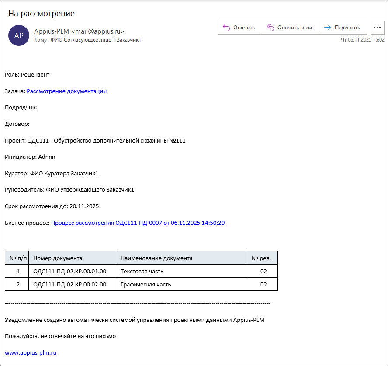Viewport: 388px width, 366px height.
Task: Click the Номер документа column header
Action: pos(58,258)
